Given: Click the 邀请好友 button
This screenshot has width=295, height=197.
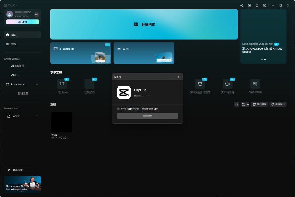Looking at the screenshot, I should pos(22,170).
